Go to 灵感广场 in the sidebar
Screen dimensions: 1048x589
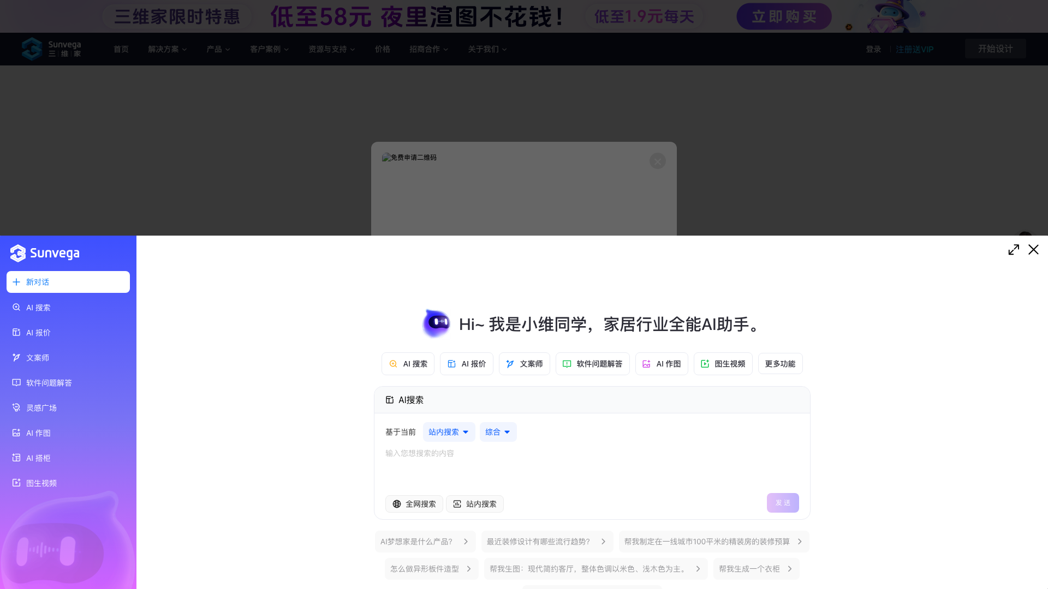(x=68, y=408)
